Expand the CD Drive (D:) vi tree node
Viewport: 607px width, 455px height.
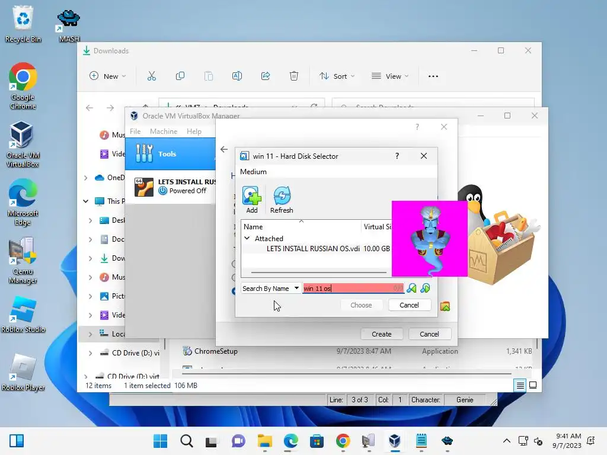click(90, 353)
